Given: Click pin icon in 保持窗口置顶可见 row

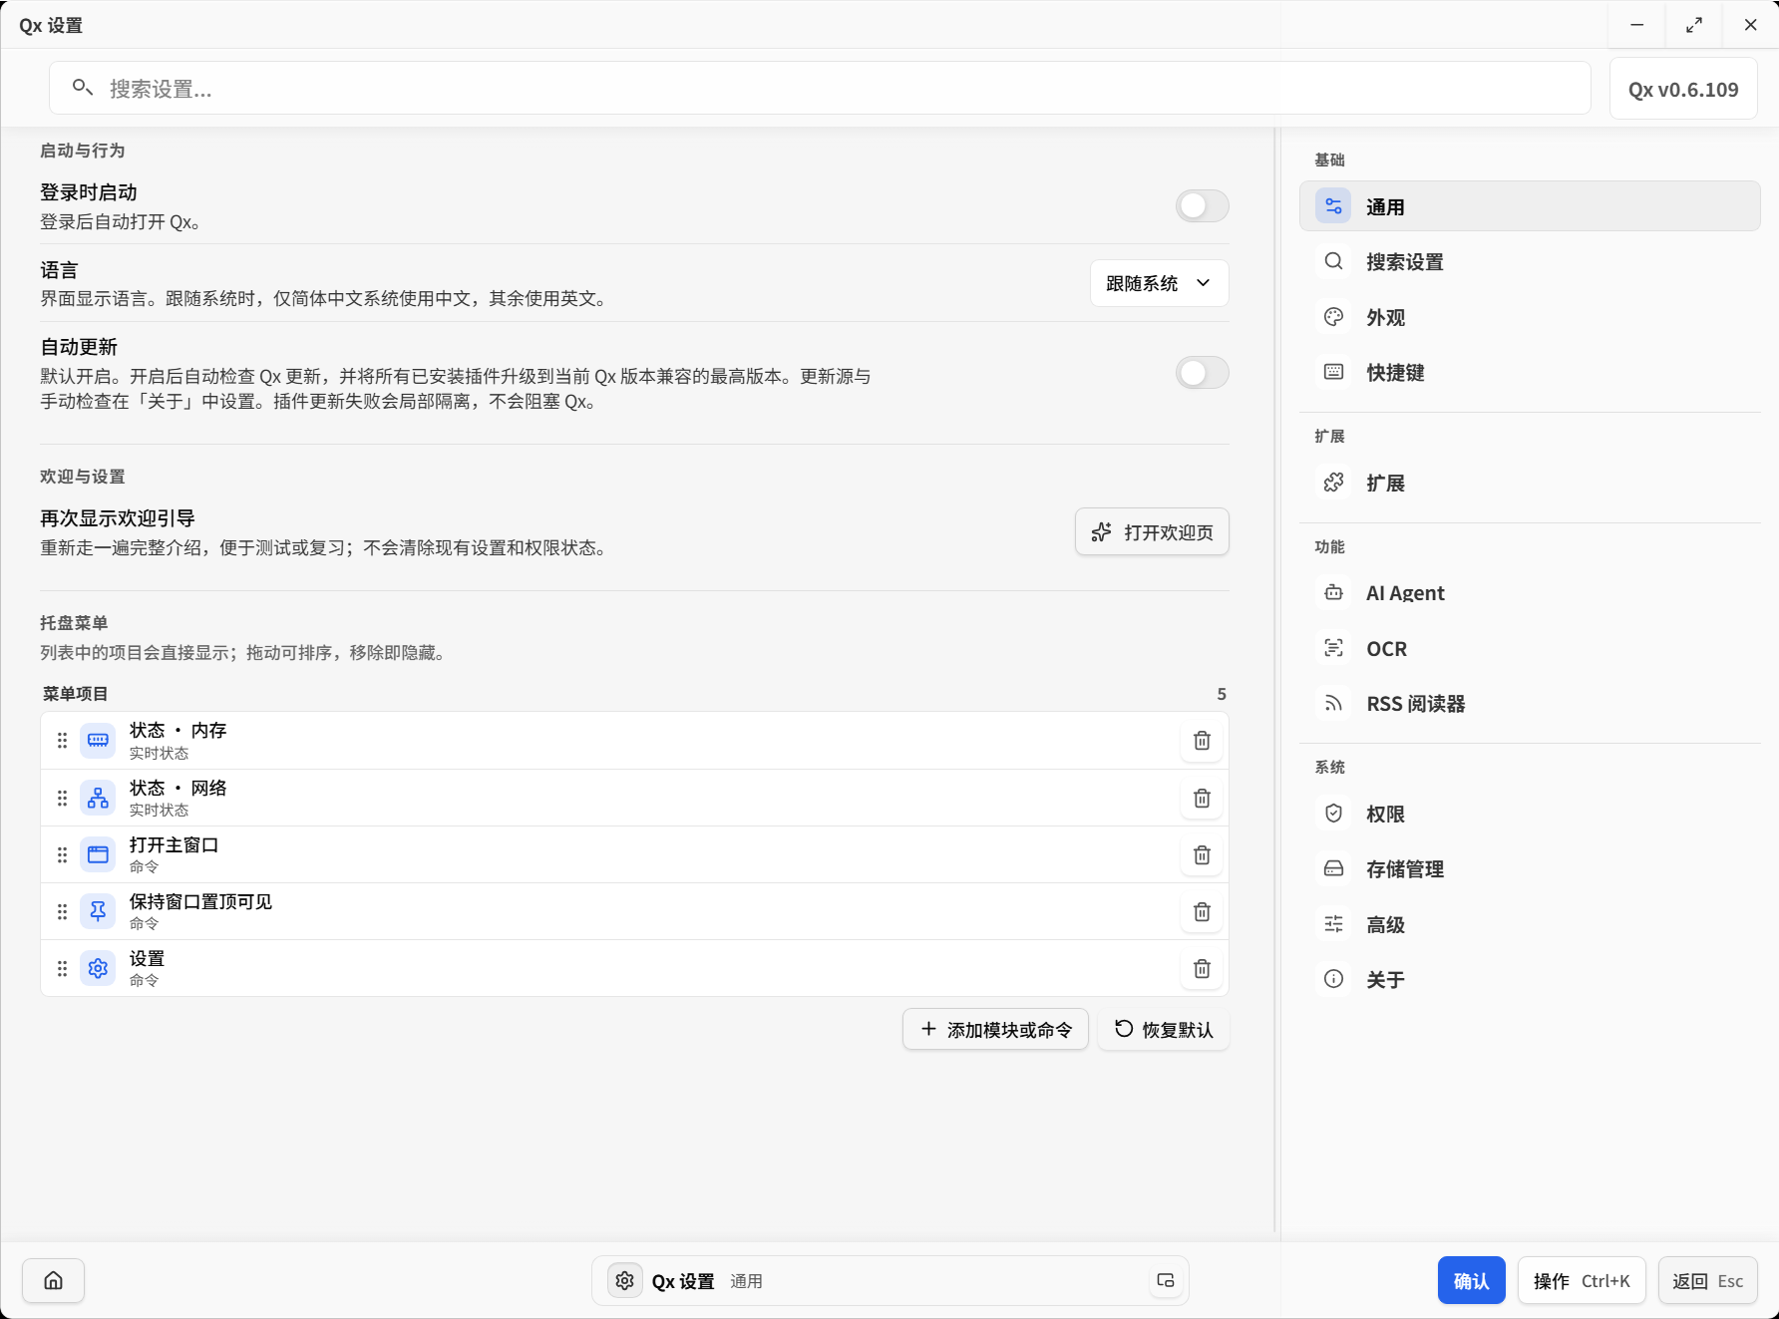Looking at the screenshot, I should click(98, 912).
